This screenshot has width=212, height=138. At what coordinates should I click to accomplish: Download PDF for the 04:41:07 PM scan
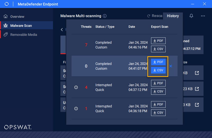click(x=158, y=62)
